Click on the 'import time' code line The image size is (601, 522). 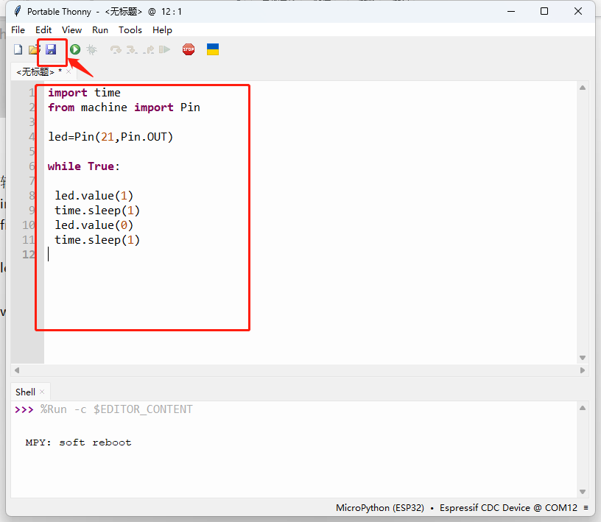(x=84, y=93)
